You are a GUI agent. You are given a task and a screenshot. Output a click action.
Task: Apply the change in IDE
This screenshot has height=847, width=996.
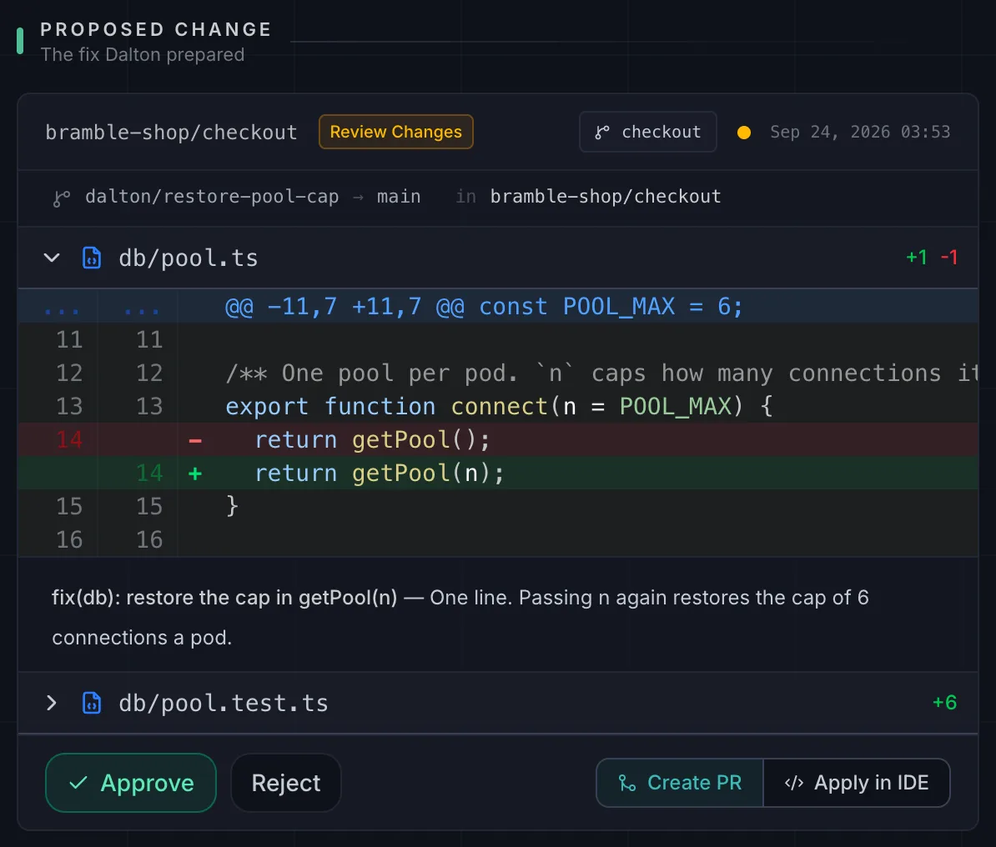[856, 782]
